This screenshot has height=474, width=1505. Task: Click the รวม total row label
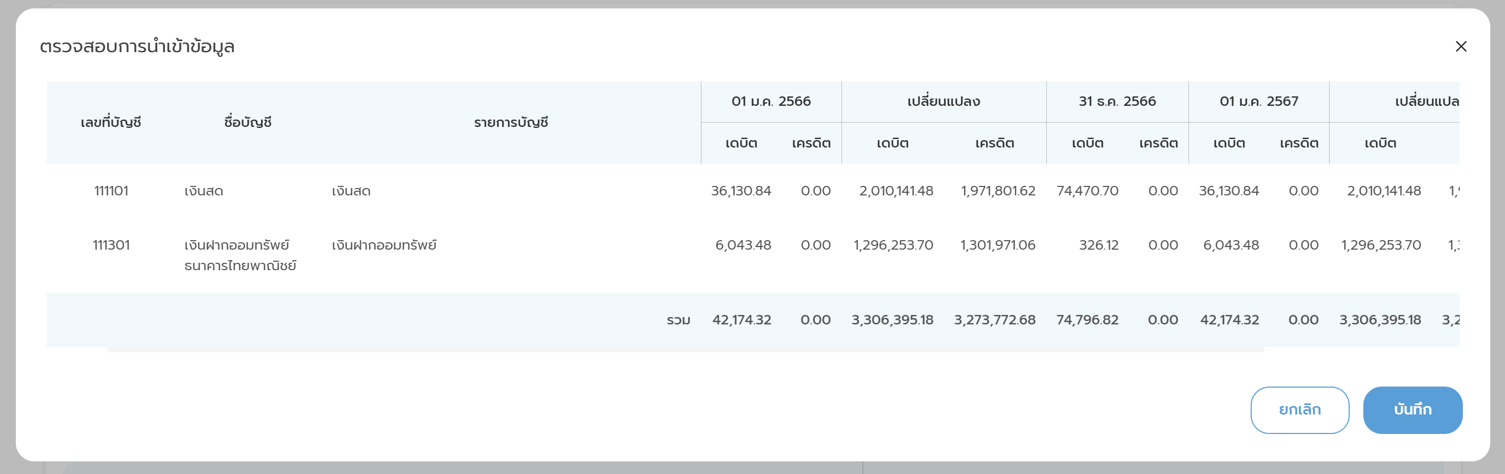click(x=678, y=320)
